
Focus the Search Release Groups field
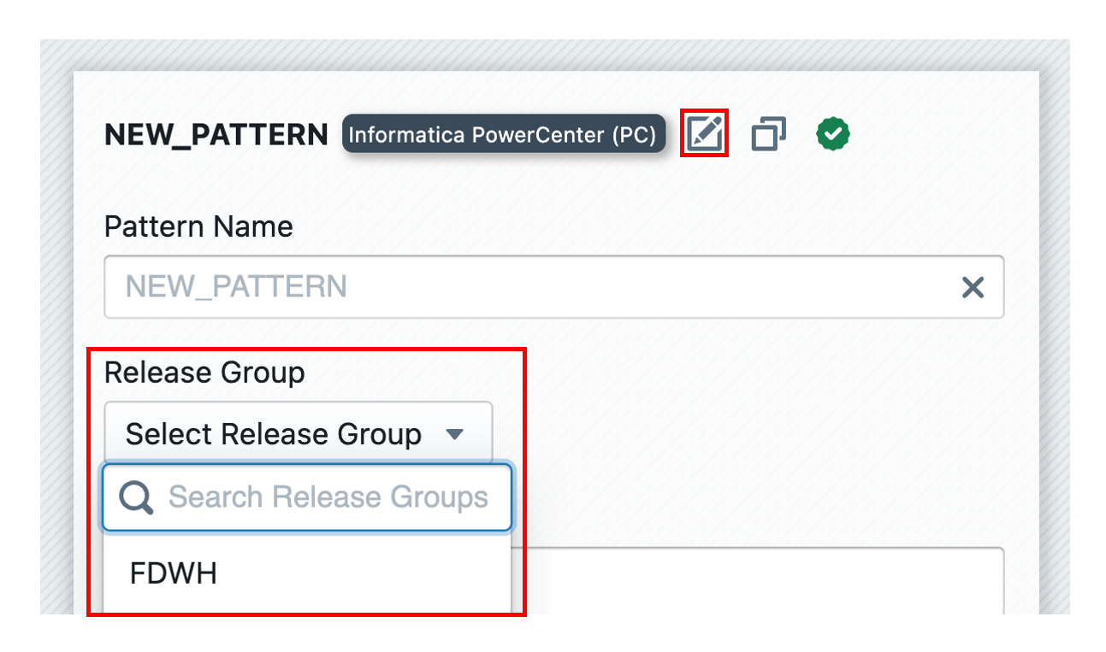pos(328,497)
